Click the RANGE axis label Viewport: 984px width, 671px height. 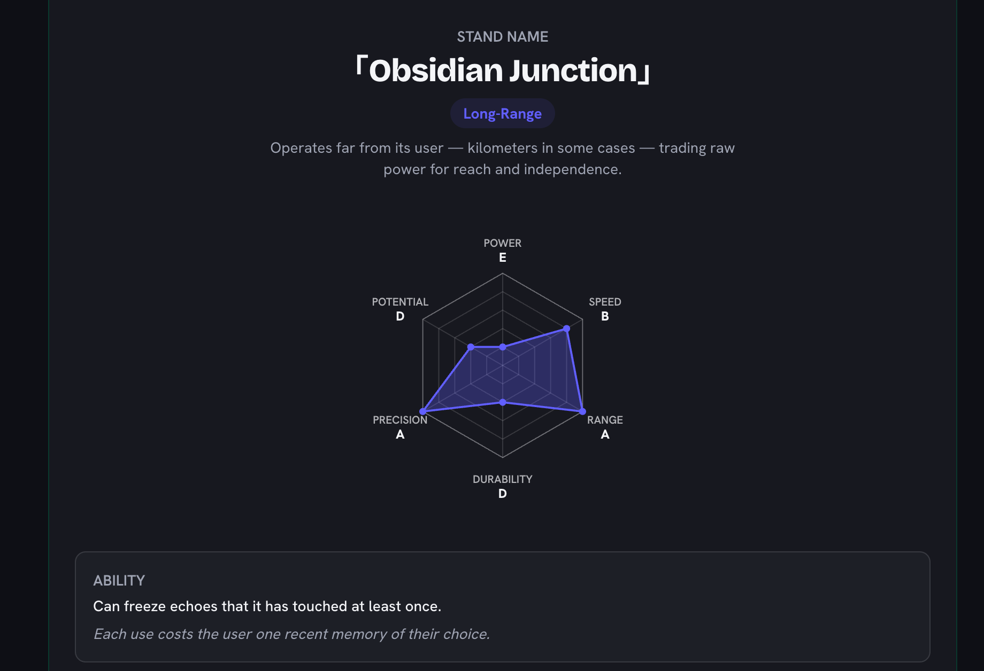click(x=605, y=420)
